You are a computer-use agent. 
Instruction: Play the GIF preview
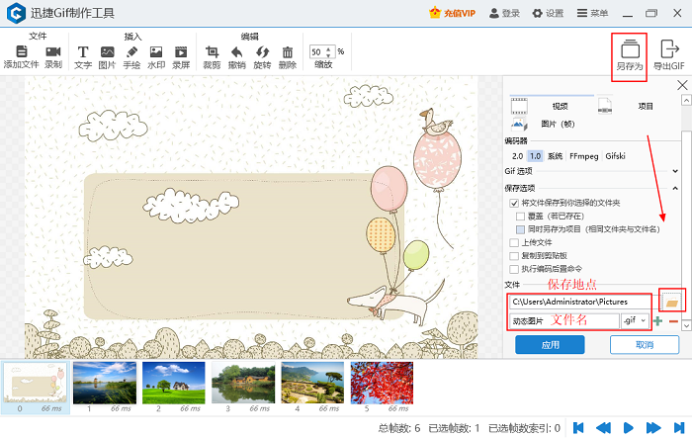click(x=628, y=428)
